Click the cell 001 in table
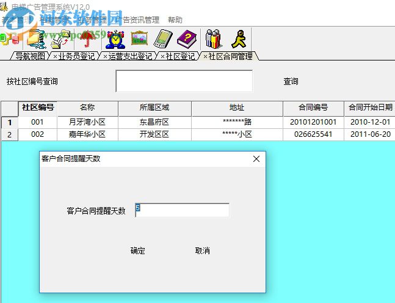 (x=37, y=122)
